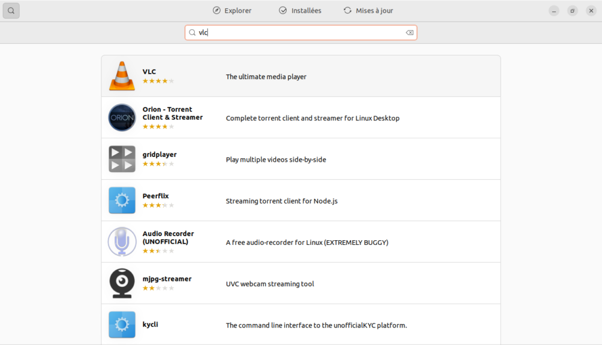Open the Orion app icon
Image resolution: width=602 pixels, height=345 pixels.
tap(122, 117)
